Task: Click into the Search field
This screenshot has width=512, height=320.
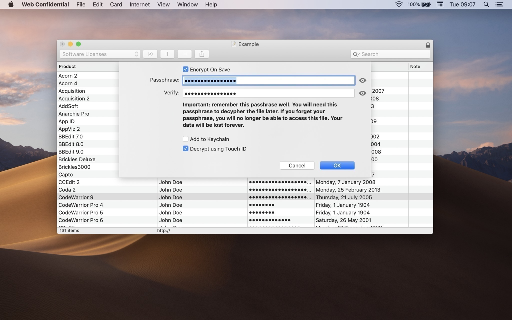Action: click(x=390, y=54)
